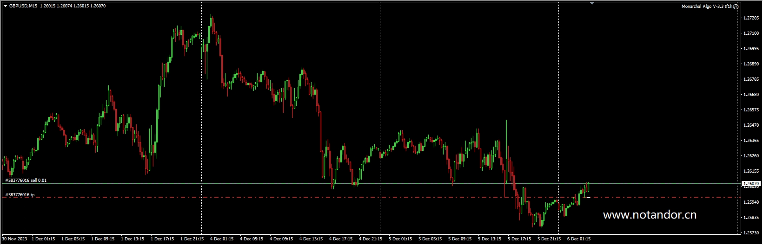This screenshot has height=245, width=763.
Task: Click the 6 Dec 01:15 time label
Action: 579,239
